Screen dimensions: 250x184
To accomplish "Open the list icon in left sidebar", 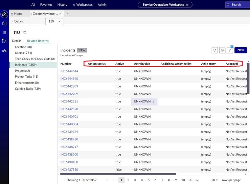I will 4,32.
